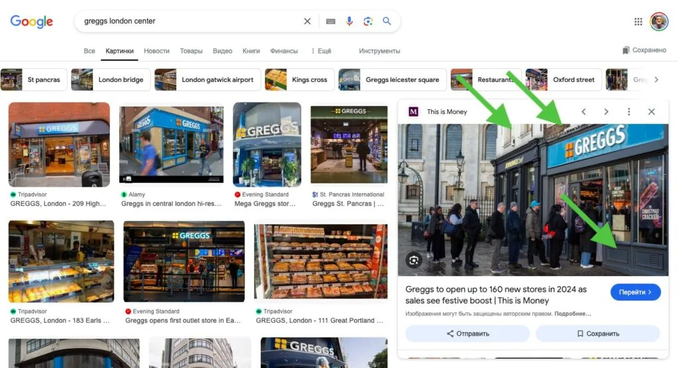Viewport: 678px width, 368px height.
Task: Open the Товары tab
Action: coord(191,51)
